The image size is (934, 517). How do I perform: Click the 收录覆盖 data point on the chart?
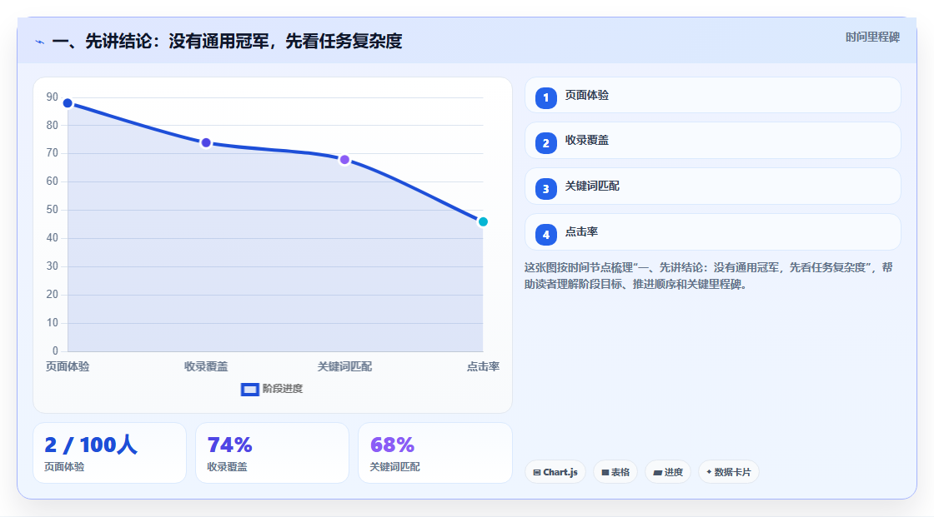(x=206, y=143)
